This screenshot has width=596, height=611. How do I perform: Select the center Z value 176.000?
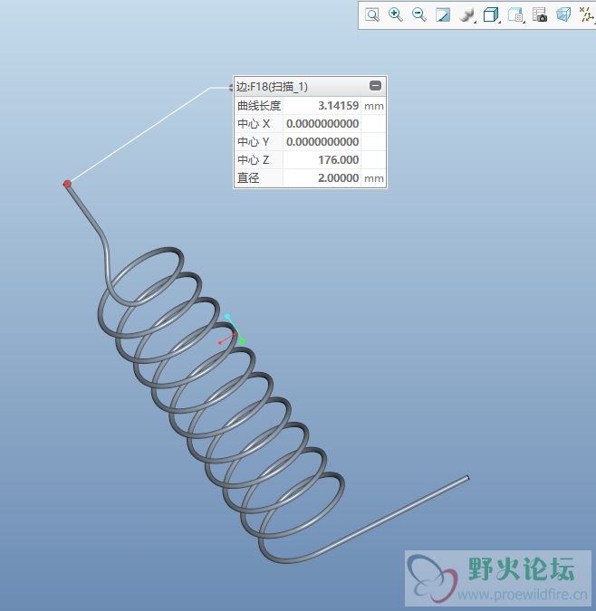[x=339, y=160]
